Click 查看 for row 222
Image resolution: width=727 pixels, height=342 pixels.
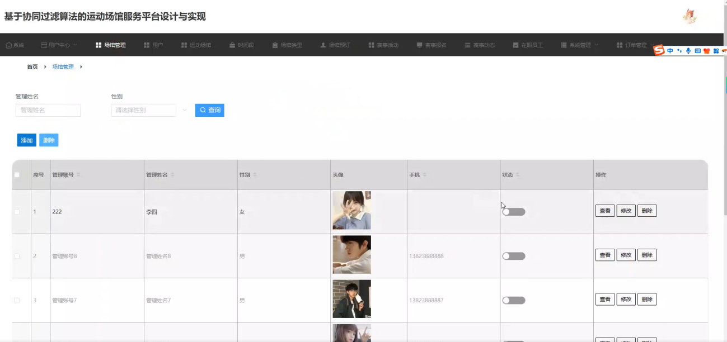coord(605,211)
